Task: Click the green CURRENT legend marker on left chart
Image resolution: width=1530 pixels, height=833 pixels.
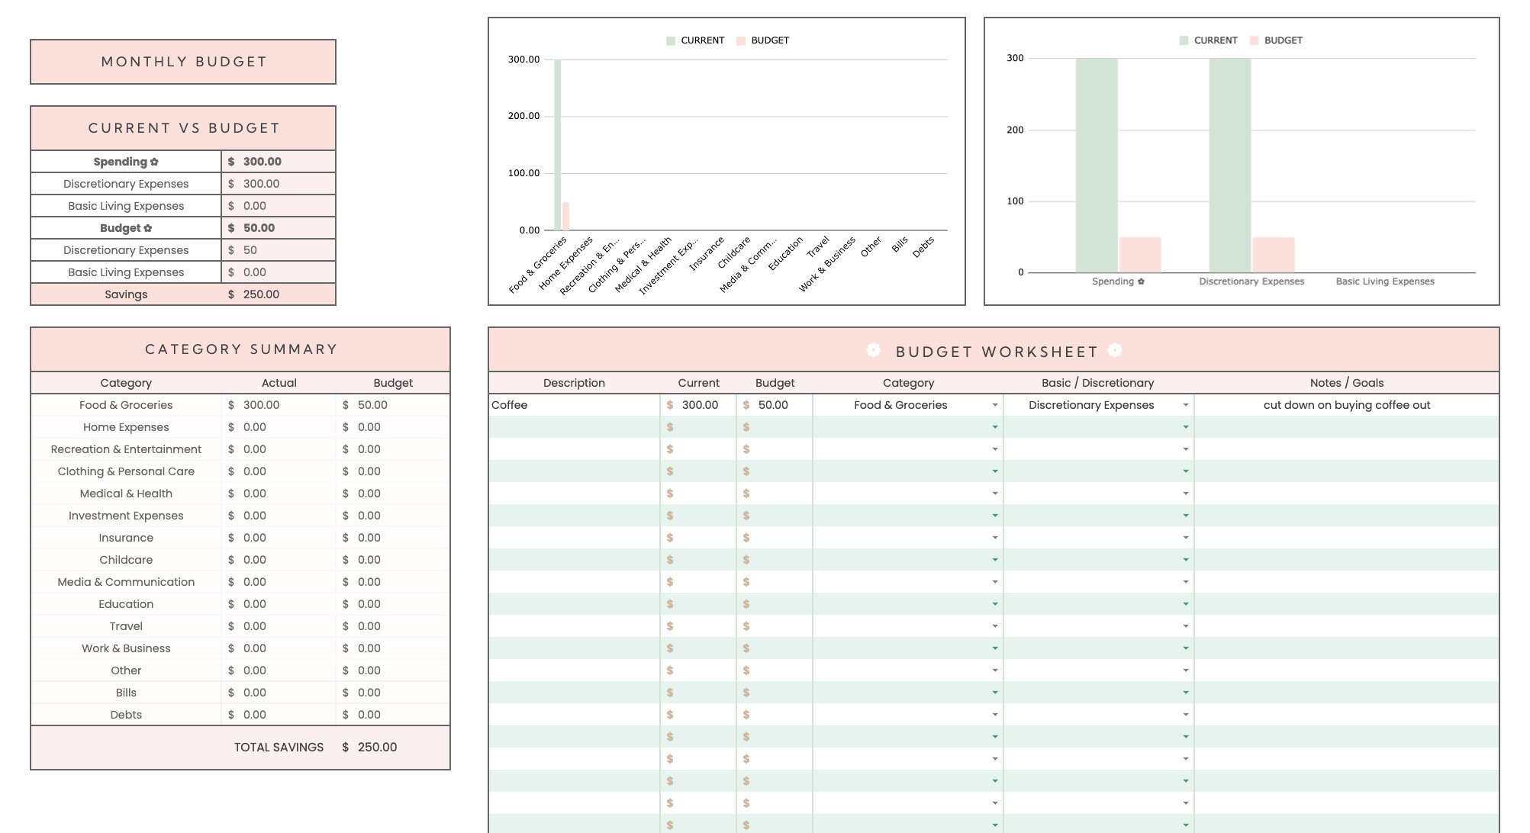Action: 671,40
